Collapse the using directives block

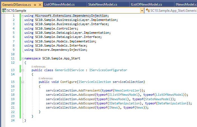click(x=23, y=16)
